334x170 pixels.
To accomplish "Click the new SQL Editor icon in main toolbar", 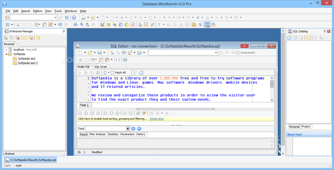I will (83, 18).
